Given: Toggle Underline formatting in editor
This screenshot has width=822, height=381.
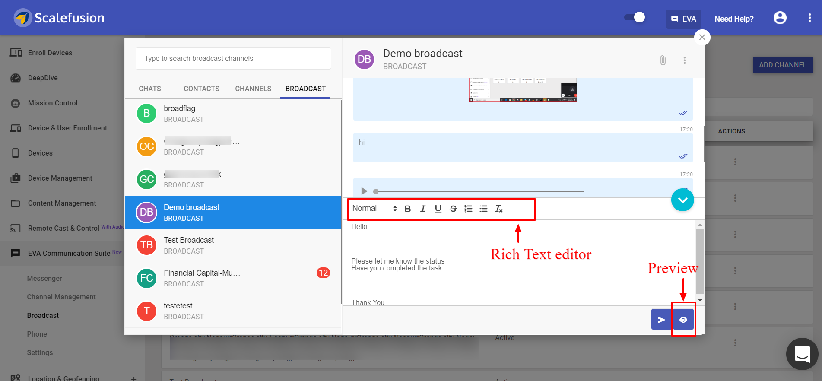Looking at the screenshot, I should click(438, 209).
